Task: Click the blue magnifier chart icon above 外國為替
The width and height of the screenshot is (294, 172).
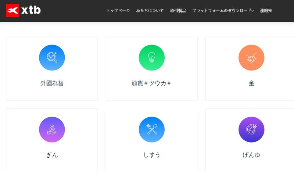Action: 52,58
